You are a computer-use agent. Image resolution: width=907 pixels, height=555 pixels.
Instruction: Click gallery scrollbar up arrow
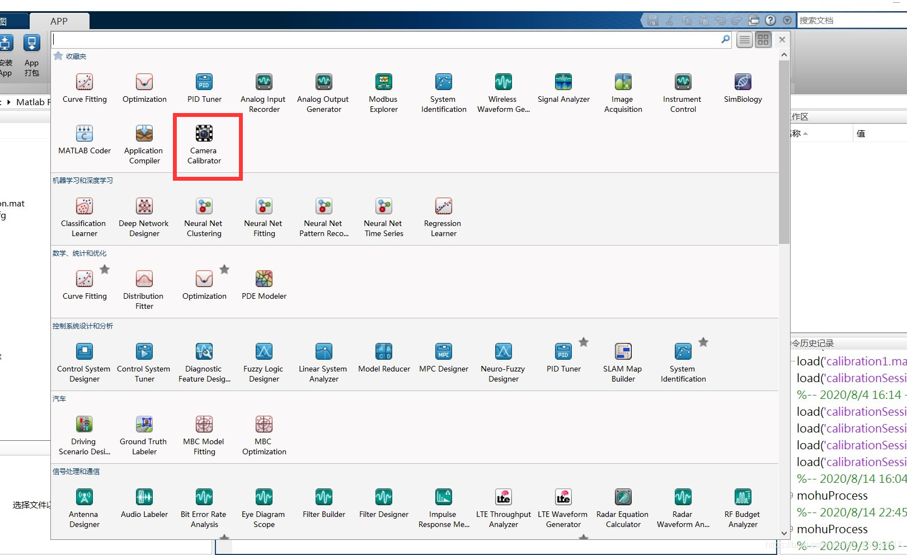tap(784, 55)
